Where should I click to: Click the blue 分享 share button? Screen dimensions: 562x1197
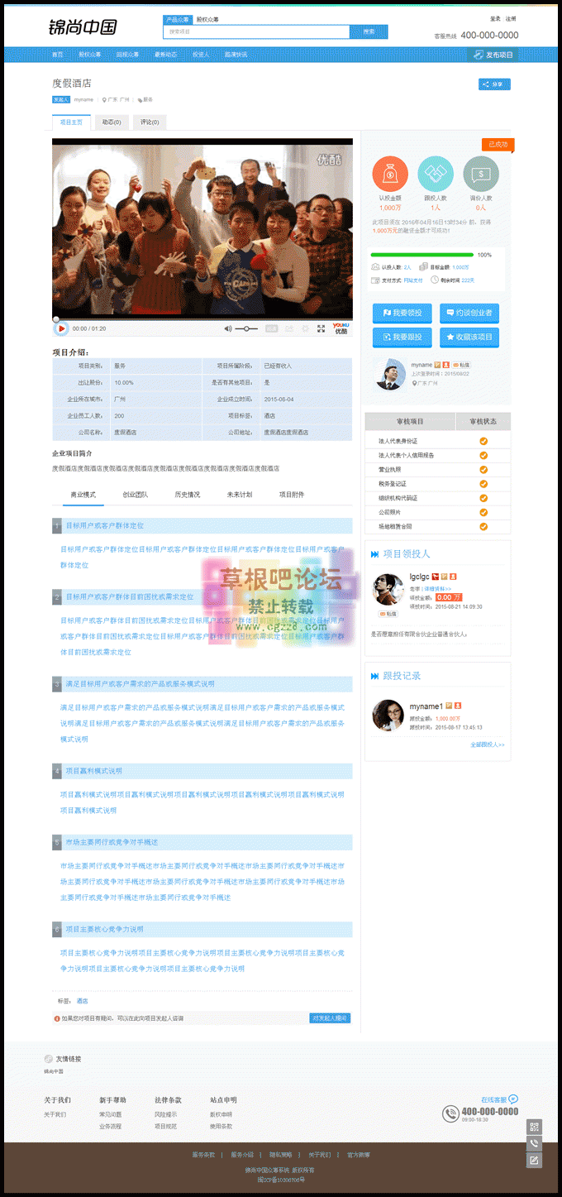pyautogui.click(x=494, y=84)
